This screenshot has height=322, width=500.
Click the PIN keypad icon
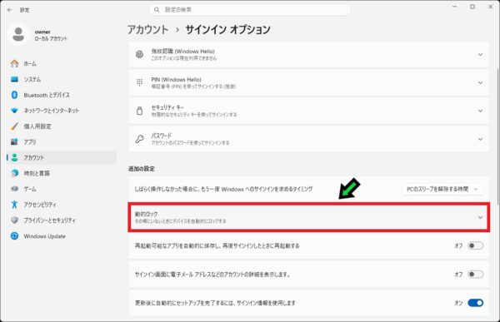pos(139,82)
